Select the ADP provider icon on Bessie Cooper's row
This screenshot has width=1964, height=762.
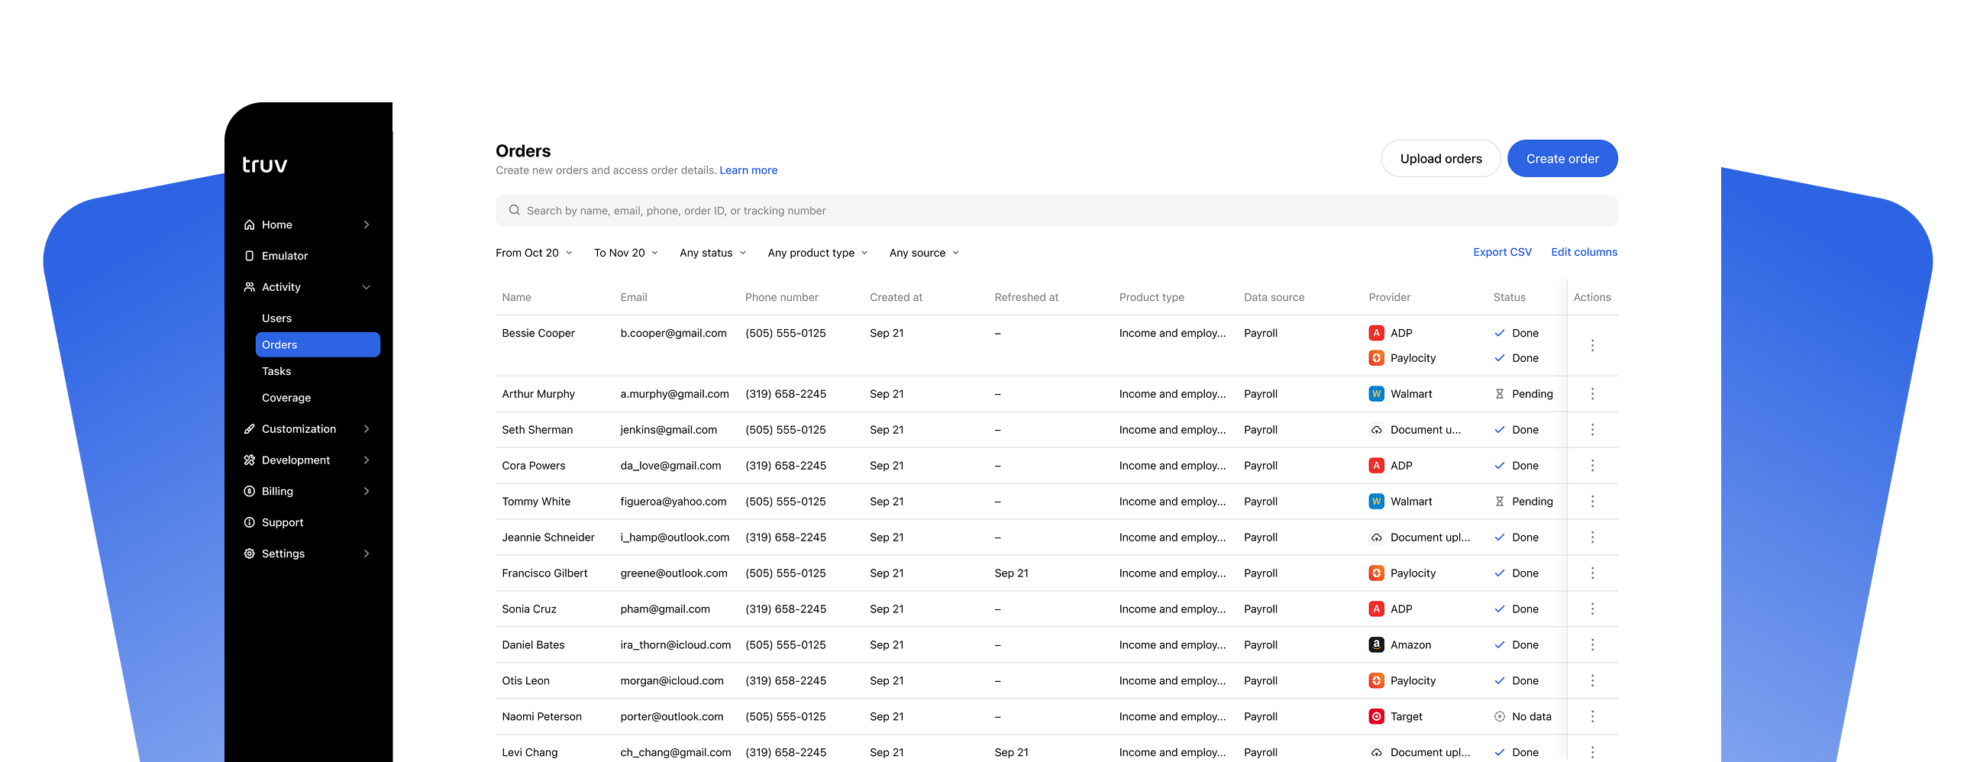click(1377, 333)
